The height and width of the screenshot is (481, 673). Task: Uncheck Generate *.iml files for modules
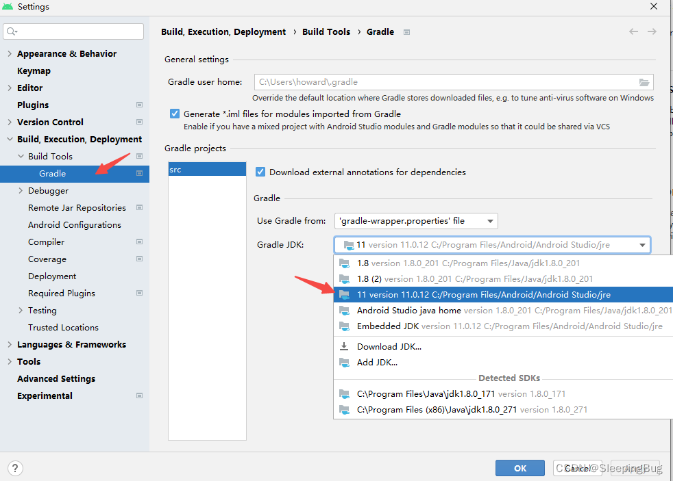pyautogui.click(x=173, y=114)
